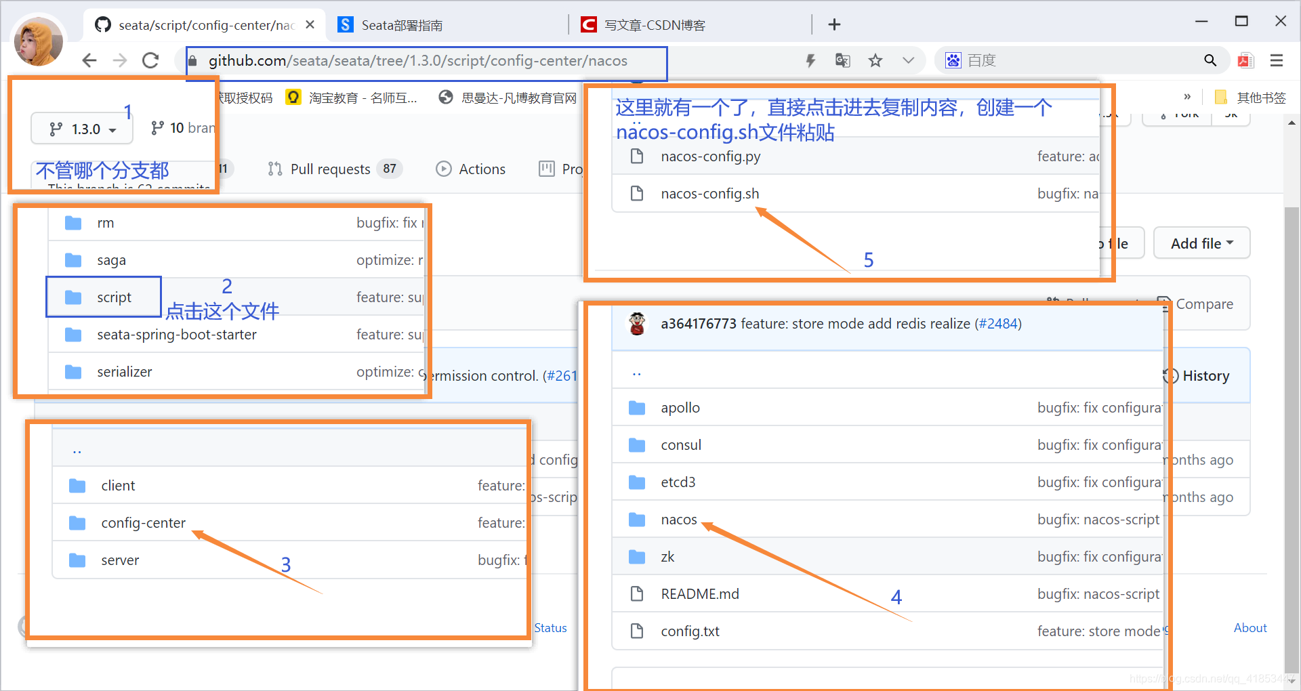Click the Status footer link
Image resolution: width=1301 pixels, height=691 pixels.
tap(550, 628)
